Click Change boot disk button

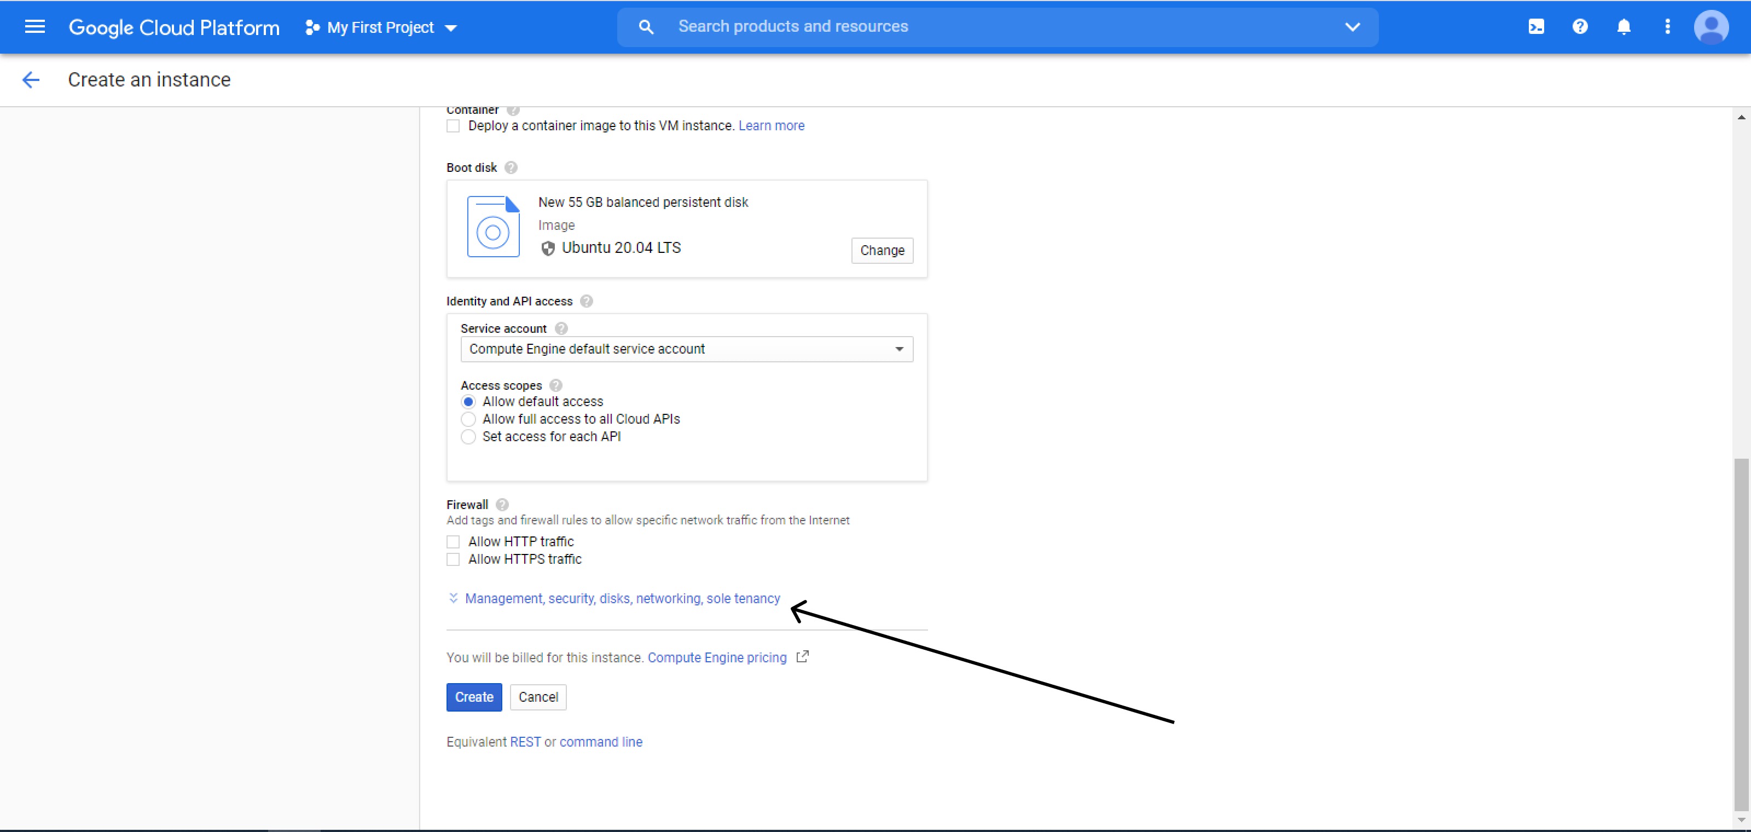click(x=882, y=250)
